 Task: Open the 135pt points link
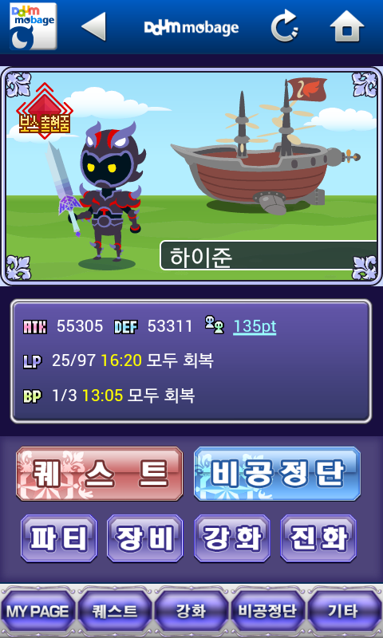click(x=255, y=326)
